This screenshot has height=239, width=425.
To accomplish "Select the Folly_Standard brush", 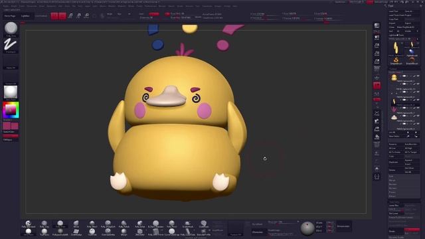I will 28,224.
